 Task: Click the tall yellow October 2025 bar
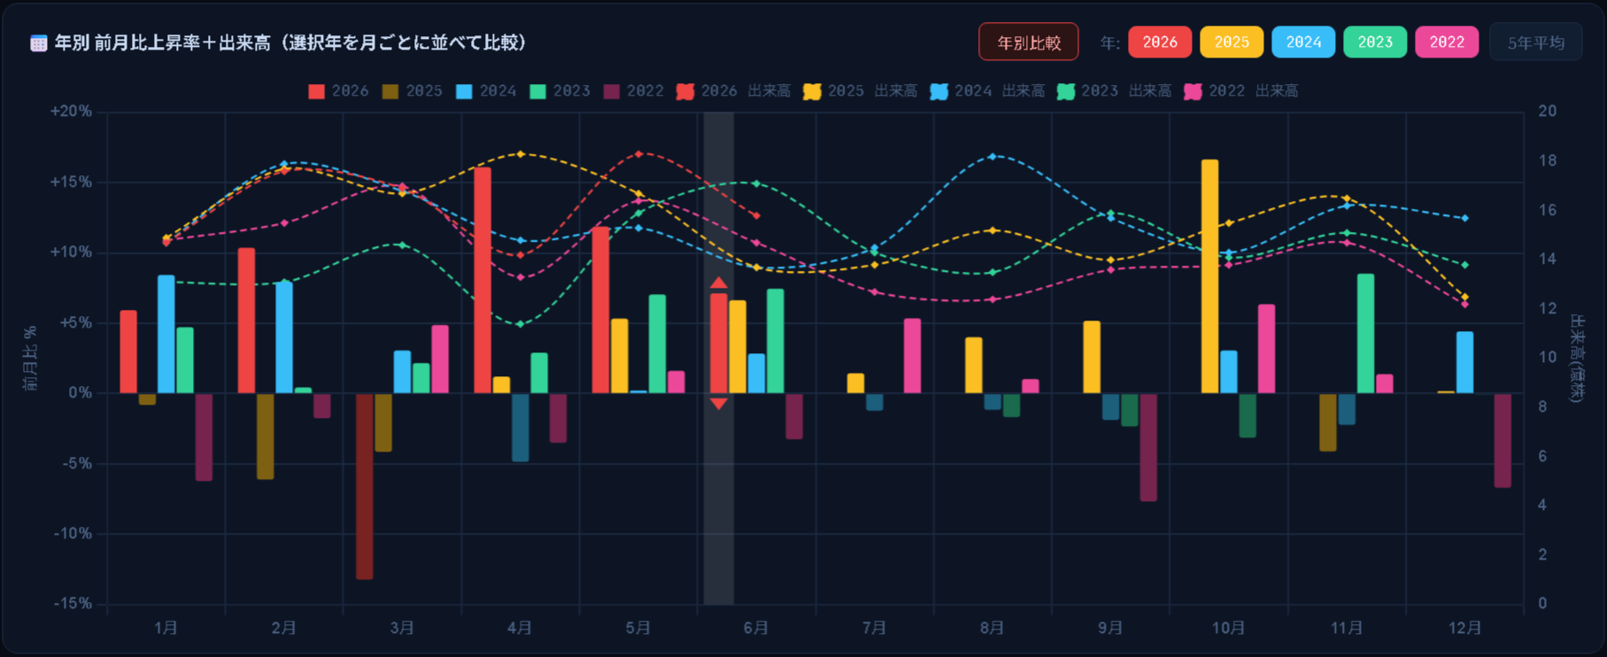1209,276
